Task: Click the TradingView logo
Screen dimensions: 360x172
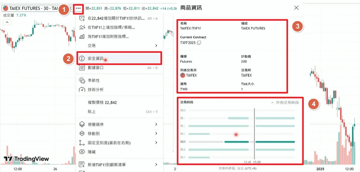Action: coord(26,159)
